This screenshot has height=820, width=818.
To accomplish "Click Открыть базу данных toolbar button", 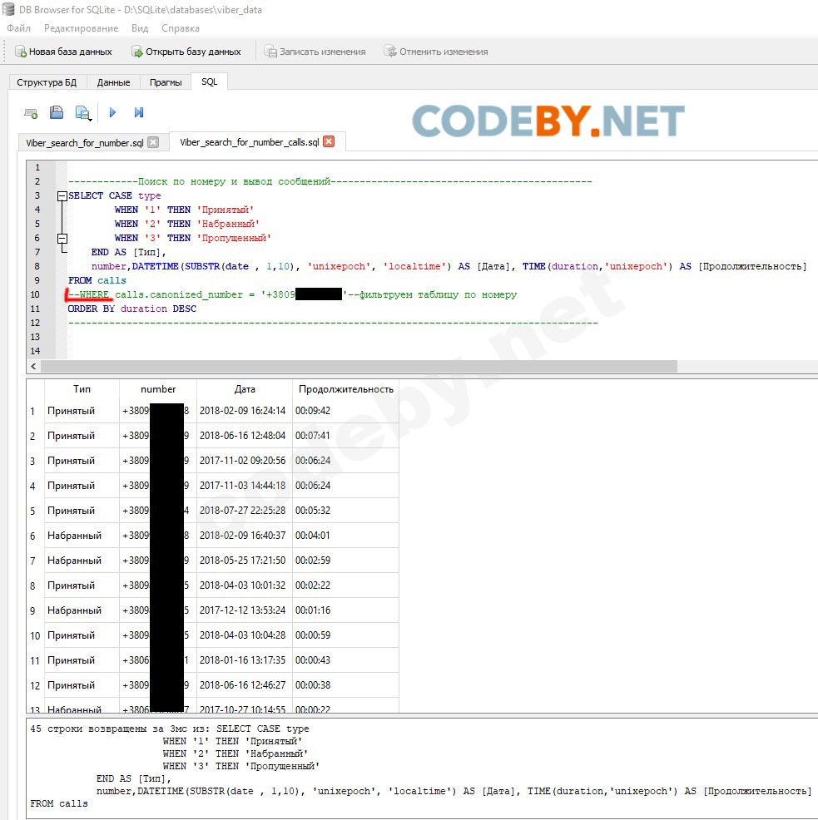I will pyautogui.click(x=186, y=52).
